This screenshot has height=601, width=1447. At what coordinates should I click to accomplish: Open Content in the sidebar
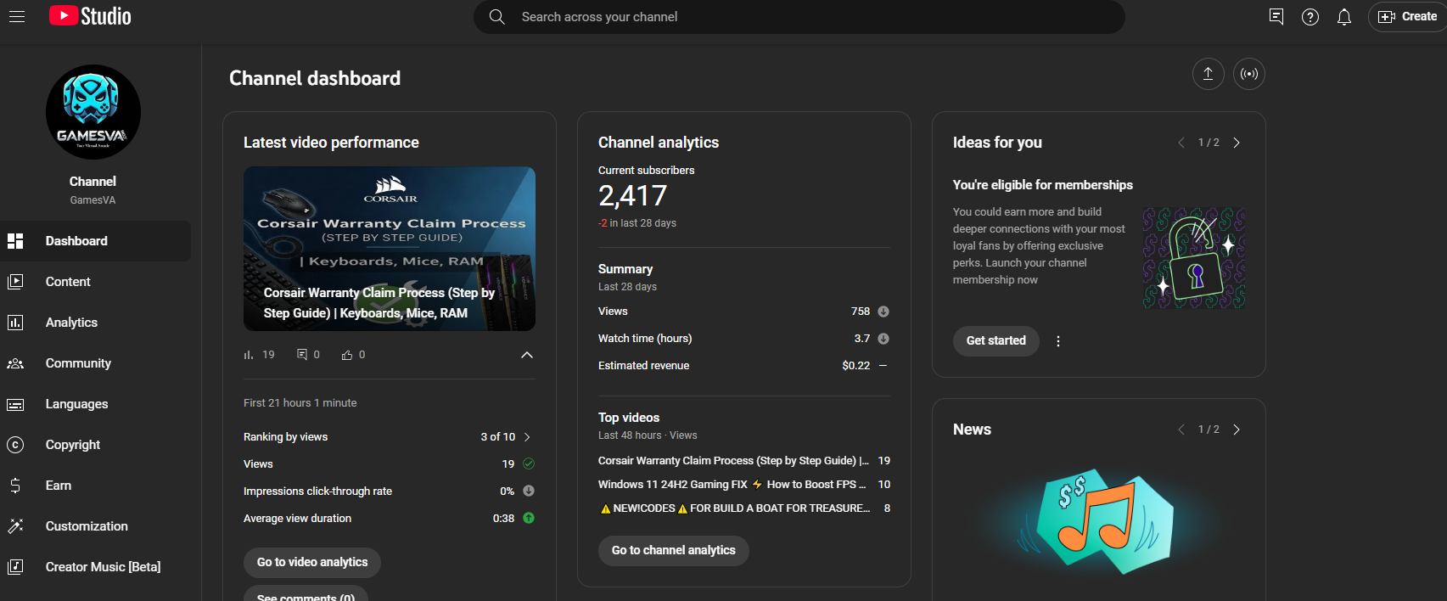pyautogui.click(x=95, y=282)
